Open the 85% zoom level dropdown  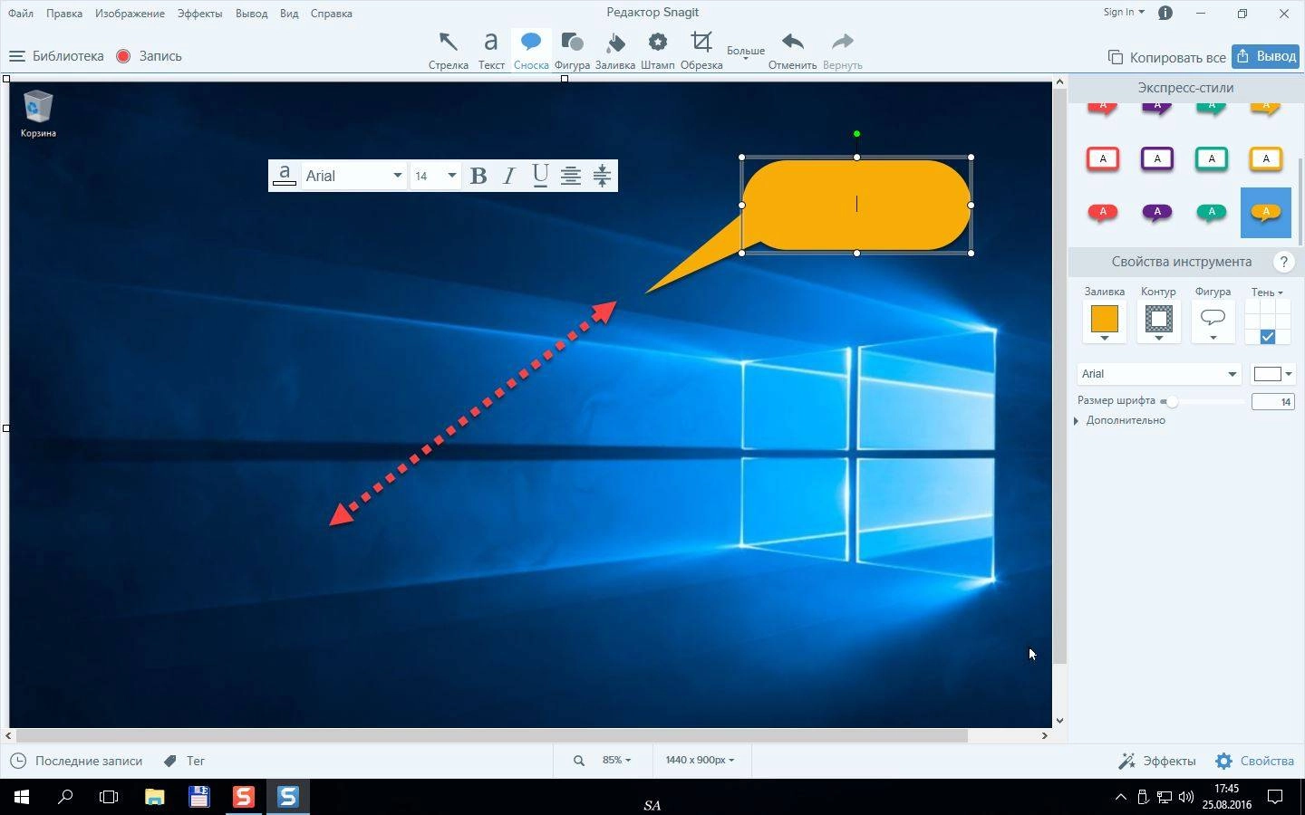point(616,761)
